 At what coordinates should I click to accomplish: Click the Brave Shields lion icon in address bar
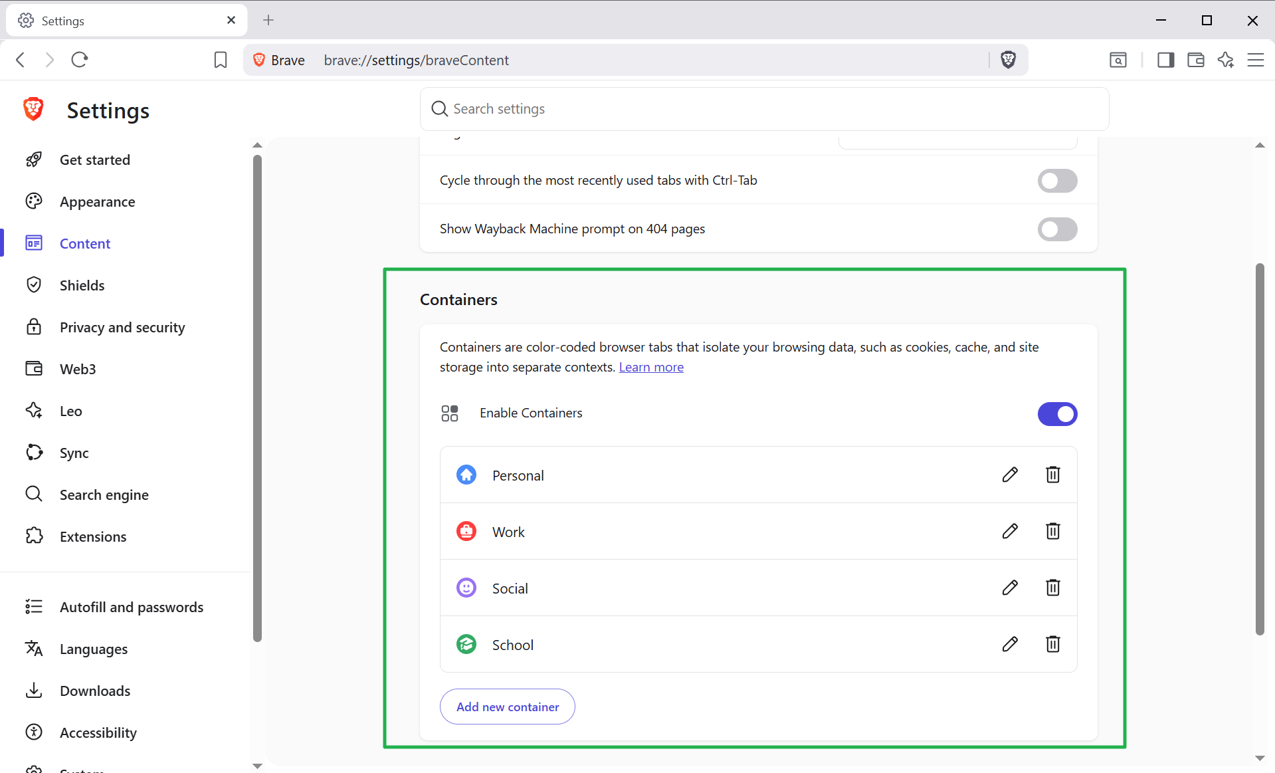(x=1008, y=60)
